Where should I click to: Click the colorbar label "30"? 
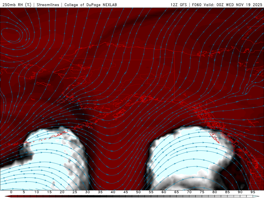point(87,192)
